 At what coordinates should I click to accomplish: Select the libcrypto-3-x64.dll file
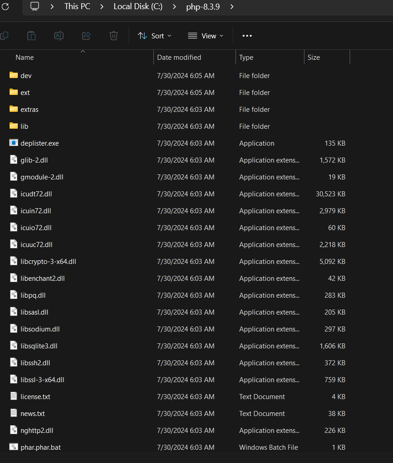[48, 262]
